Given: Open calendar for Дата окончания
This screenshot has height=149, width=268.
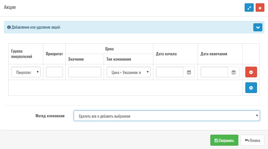Looking at the screenshot, I should (233, 72).
